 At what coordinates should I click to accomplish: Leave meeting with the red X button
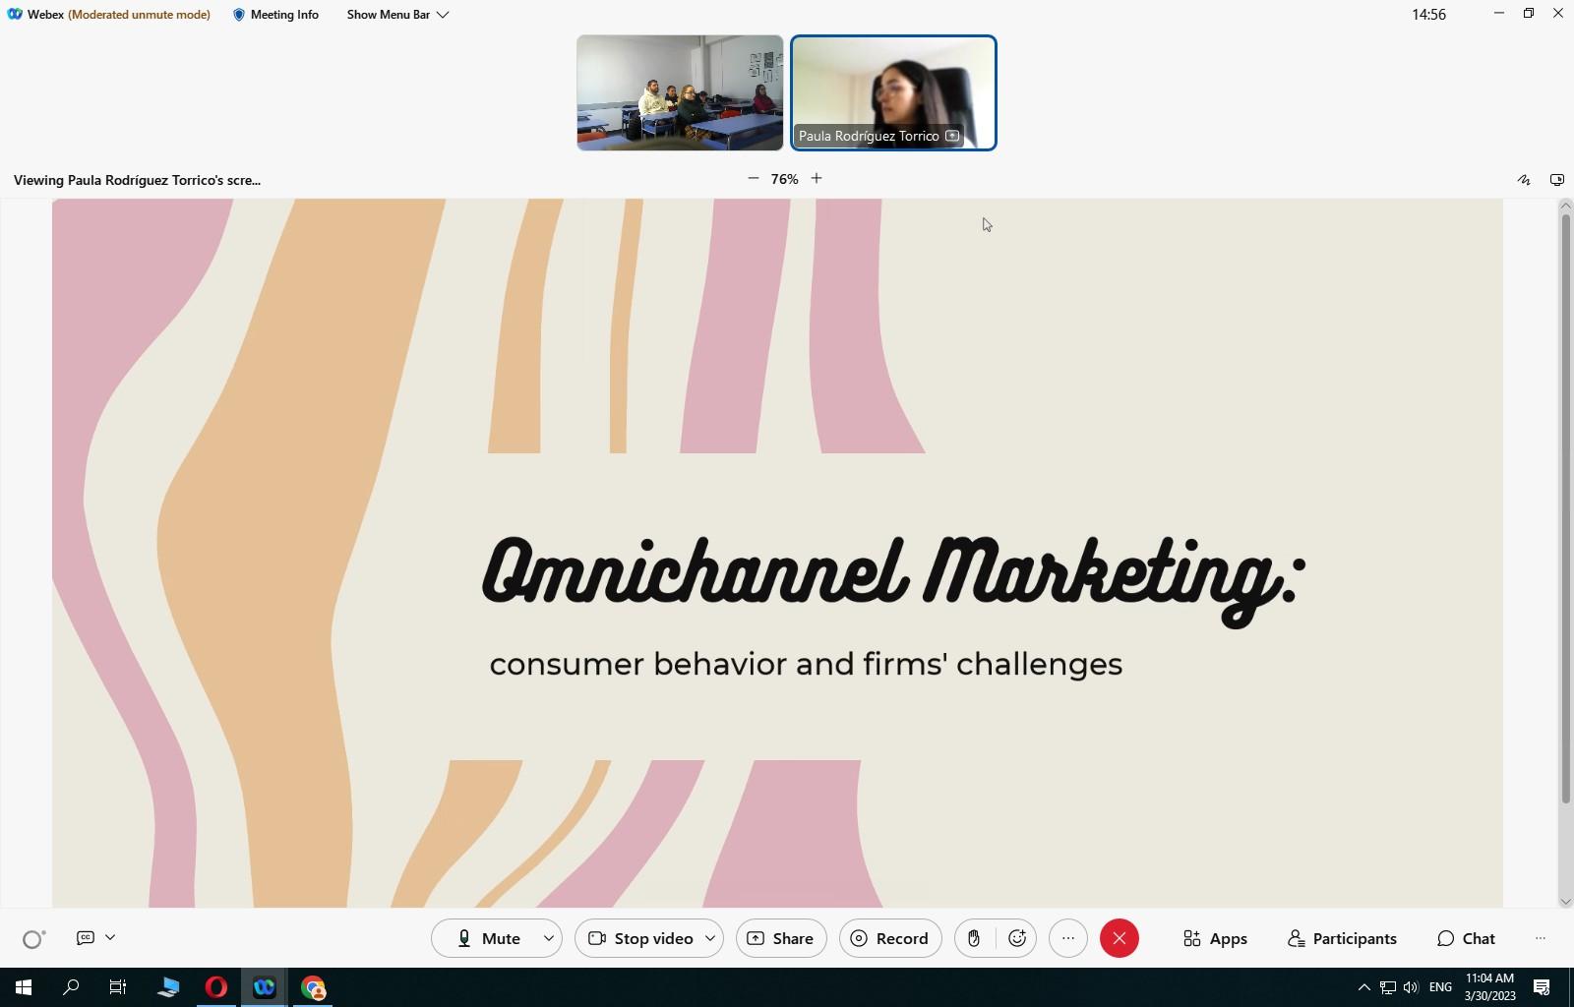tap(1119, 938)
